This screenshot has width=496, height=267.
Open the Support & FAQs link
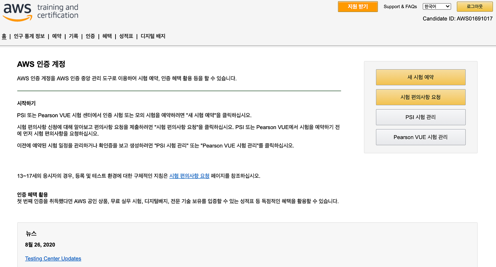coord(400,7)
